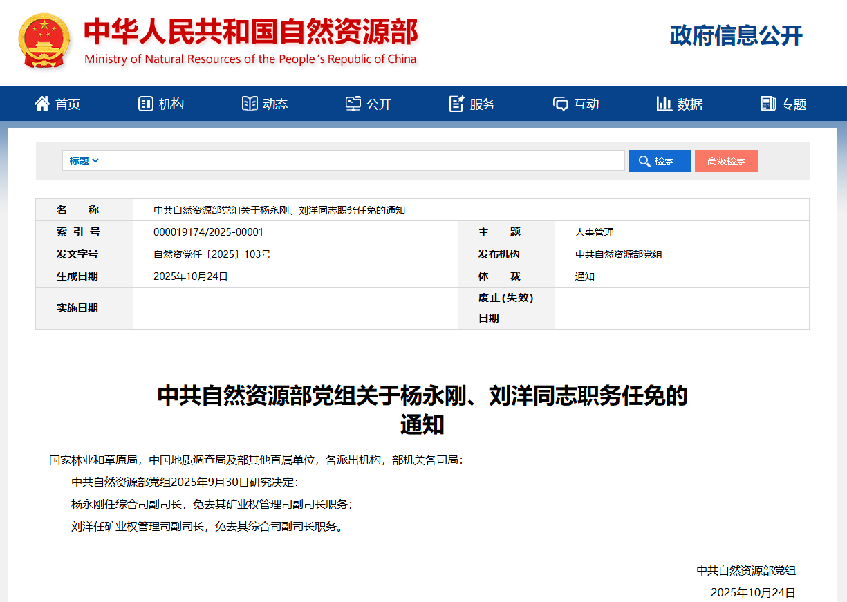Image resolution: width=847 pixels, height=602 pixels.
Task: Open the 标题 search field dropdown
Action: 84,161
